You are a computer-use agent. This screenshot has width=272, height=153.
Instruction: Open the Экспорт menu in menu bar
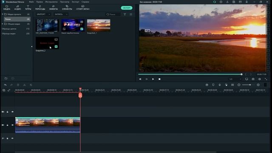(76, 2)
